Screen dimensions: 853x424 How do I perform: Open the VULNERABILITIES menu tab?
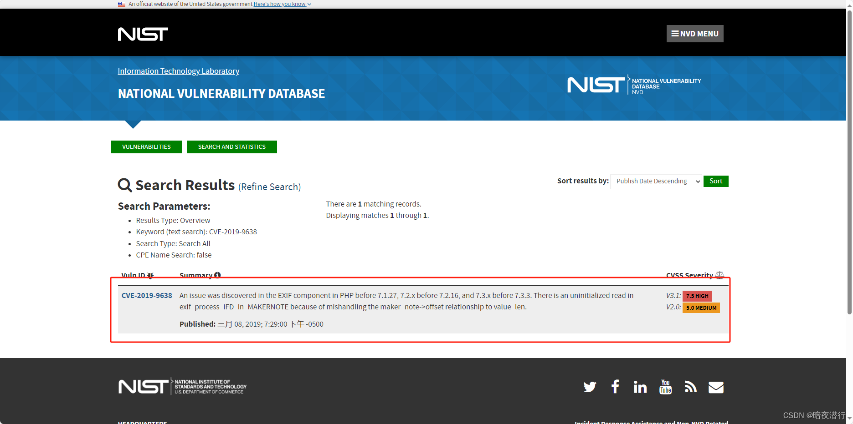[146, 147]
